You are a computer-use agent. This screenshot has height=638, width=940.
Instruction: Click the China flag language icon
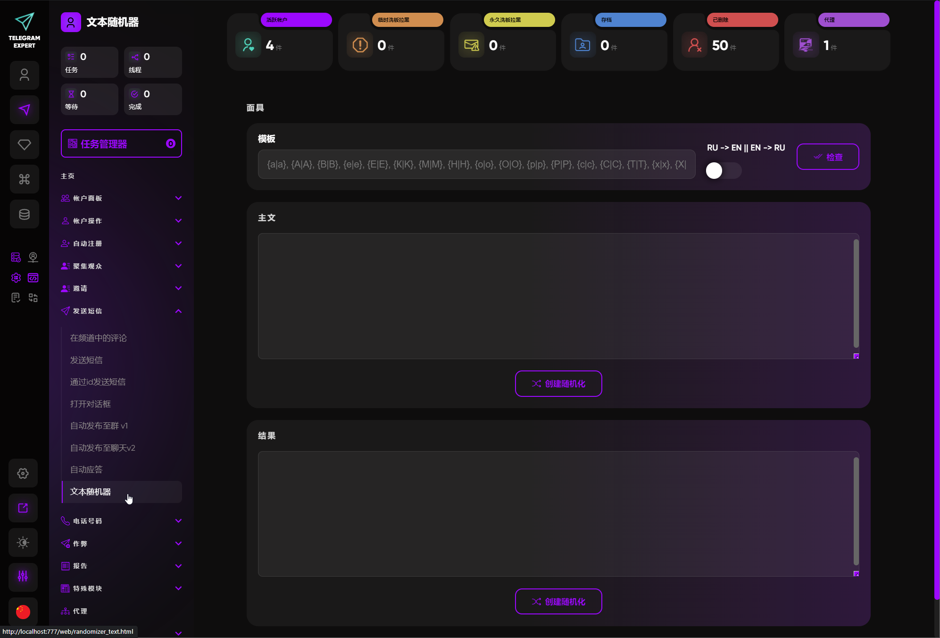click(23, 612)
